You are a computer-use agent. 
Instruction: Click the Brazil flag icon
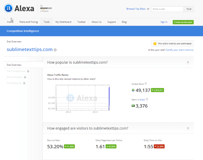tap(133, 106)
